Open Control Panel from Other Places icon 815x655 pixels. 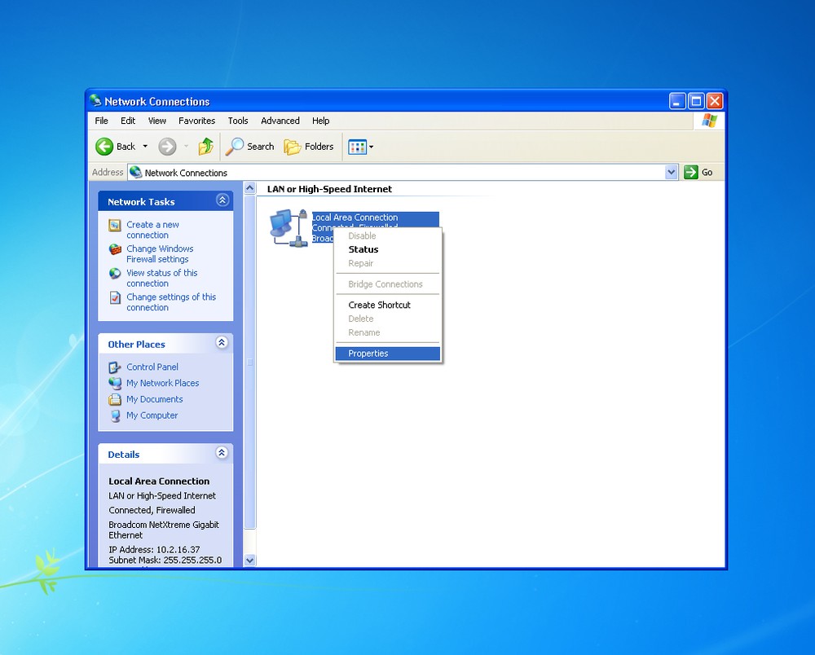click(114, 367)
